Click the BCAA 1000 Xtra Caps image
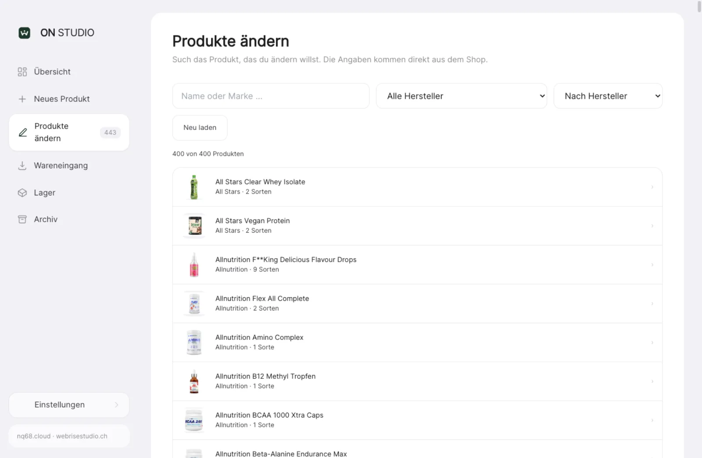Viewport: 702px width, 458px height. pyautogui.click(x=194, y=420)
